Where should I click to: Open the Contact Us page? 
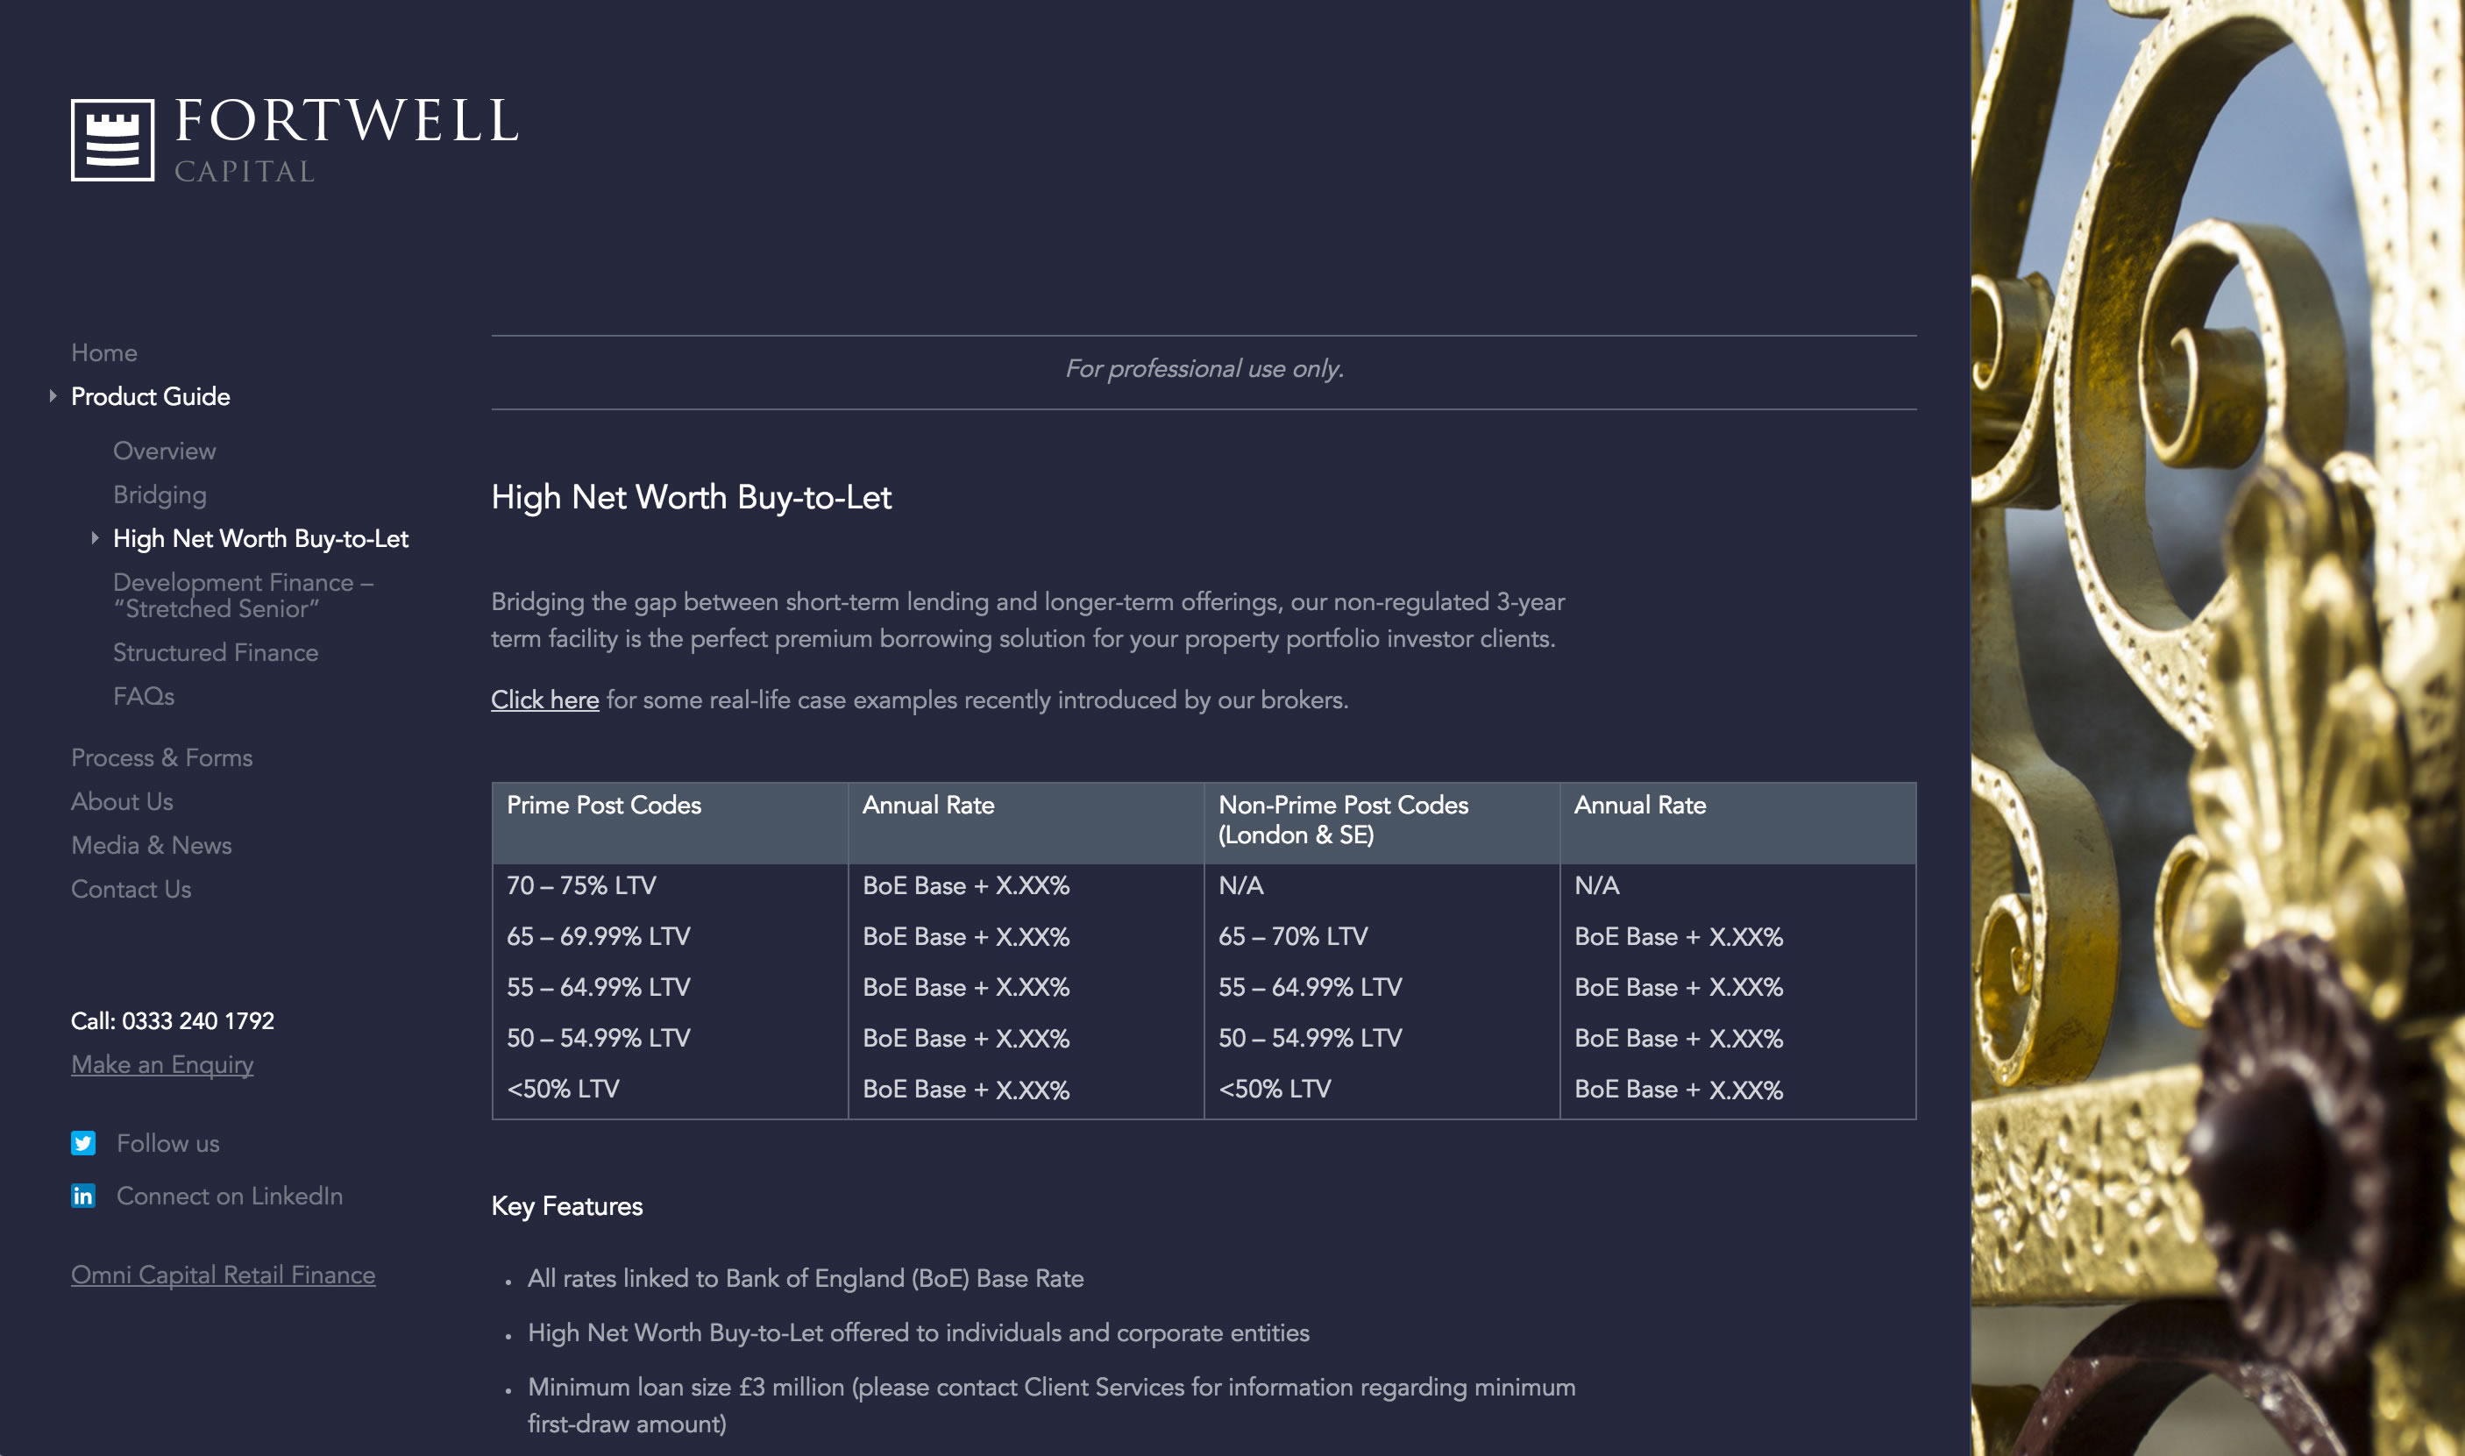point(131,889)
